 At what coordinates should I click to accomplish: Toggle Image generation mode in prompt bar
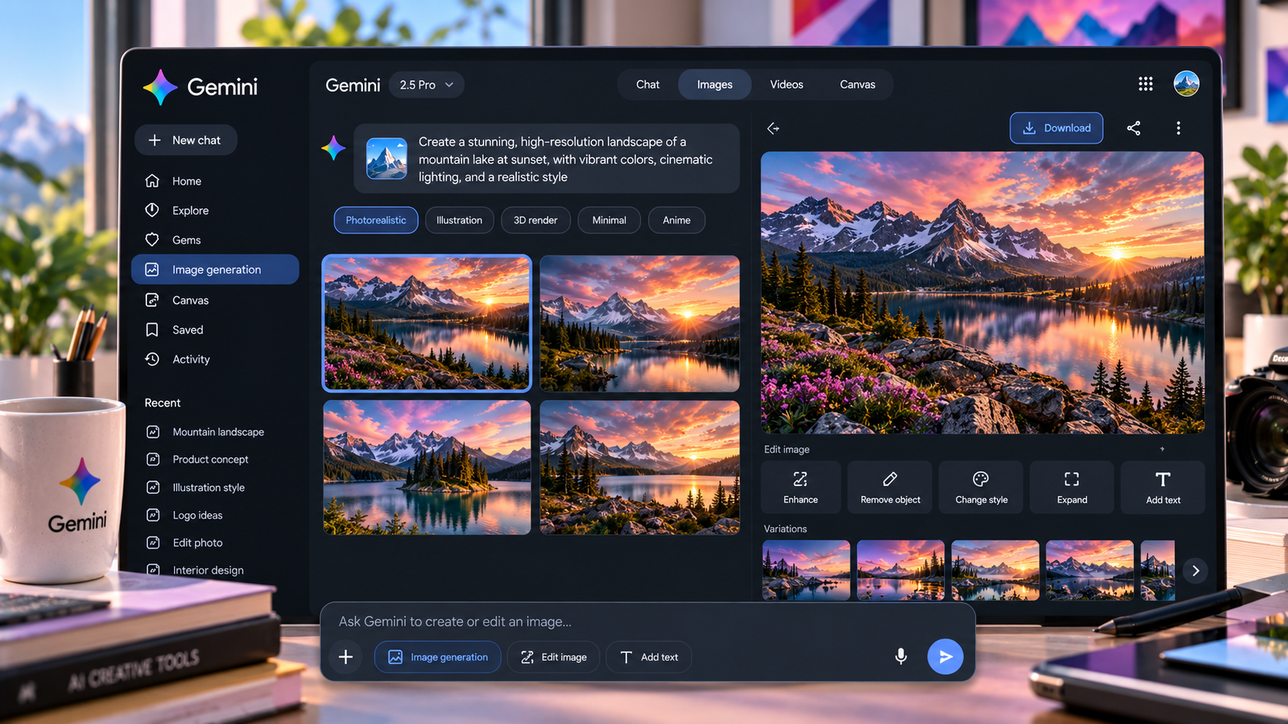(x=438, y=657)
